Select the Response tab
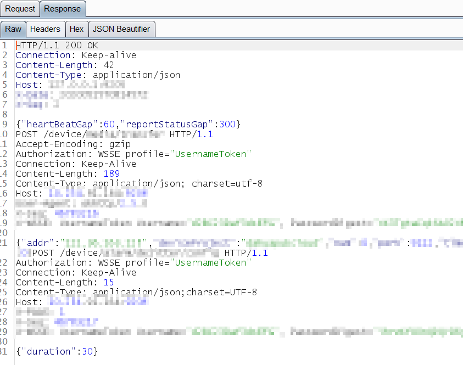The height and width of the screenshot is (365, 463). (x=62, y=9)
